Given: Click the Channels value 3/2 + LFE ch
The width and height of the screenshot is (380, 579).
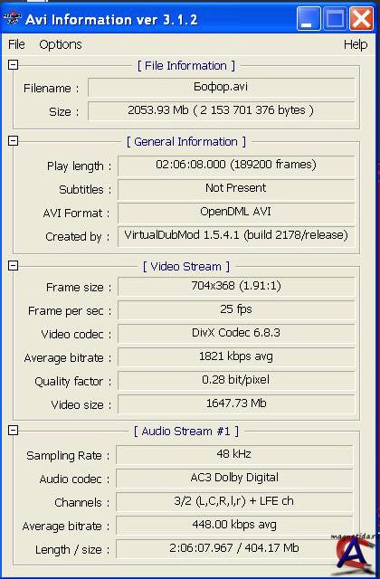Looking at the screenshot, I should [234, 501].
